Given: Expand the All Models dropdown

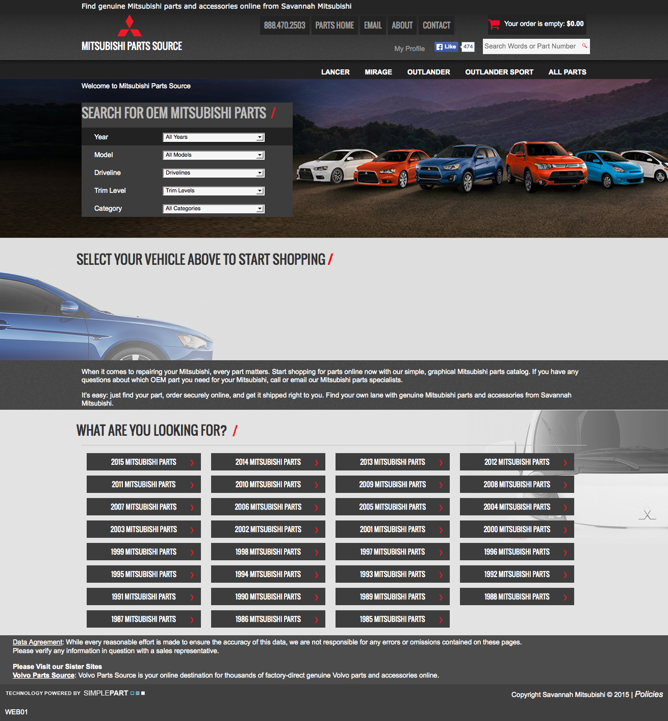Looking at the screenshot, I should click(x=213, y=155).
